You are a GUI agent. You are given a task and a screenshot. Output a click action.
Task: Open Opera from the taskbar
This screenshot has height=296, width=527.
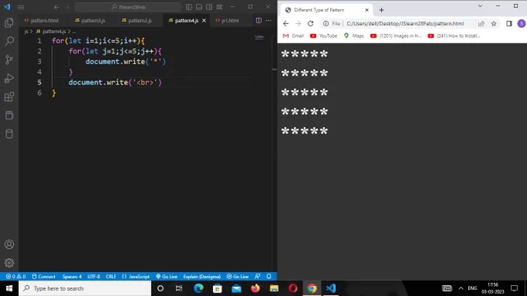tap(293, 288)
